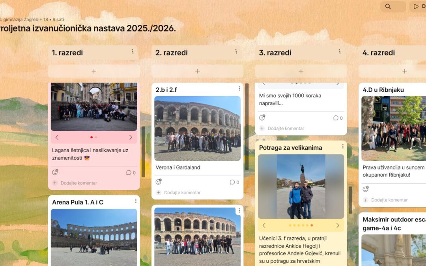Open options menu for 2.b i 2.f post
426x266 pixels.
(x=239, y=88)
